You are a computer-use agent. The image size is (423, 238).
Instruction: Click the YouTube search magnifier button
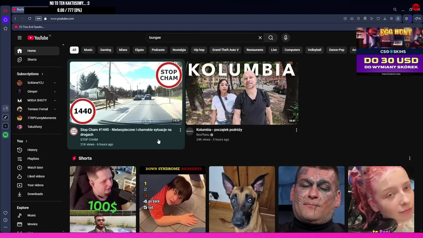tap(271, 38)
